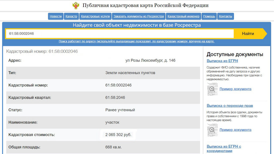This screenshot has width=274, height=154.
Task: Click the Кадастровый квартал: label
Action: coord(30,98)
